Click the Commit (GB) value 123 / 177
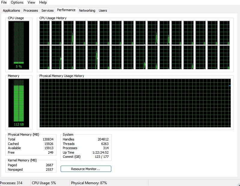Screen dimensions: 240x186 [102, 157]
